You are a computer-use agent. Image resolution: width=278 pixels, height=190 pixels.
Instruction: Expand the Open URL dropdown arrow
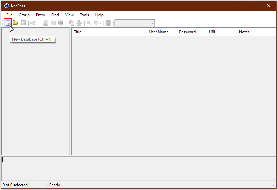click(66, 23)
